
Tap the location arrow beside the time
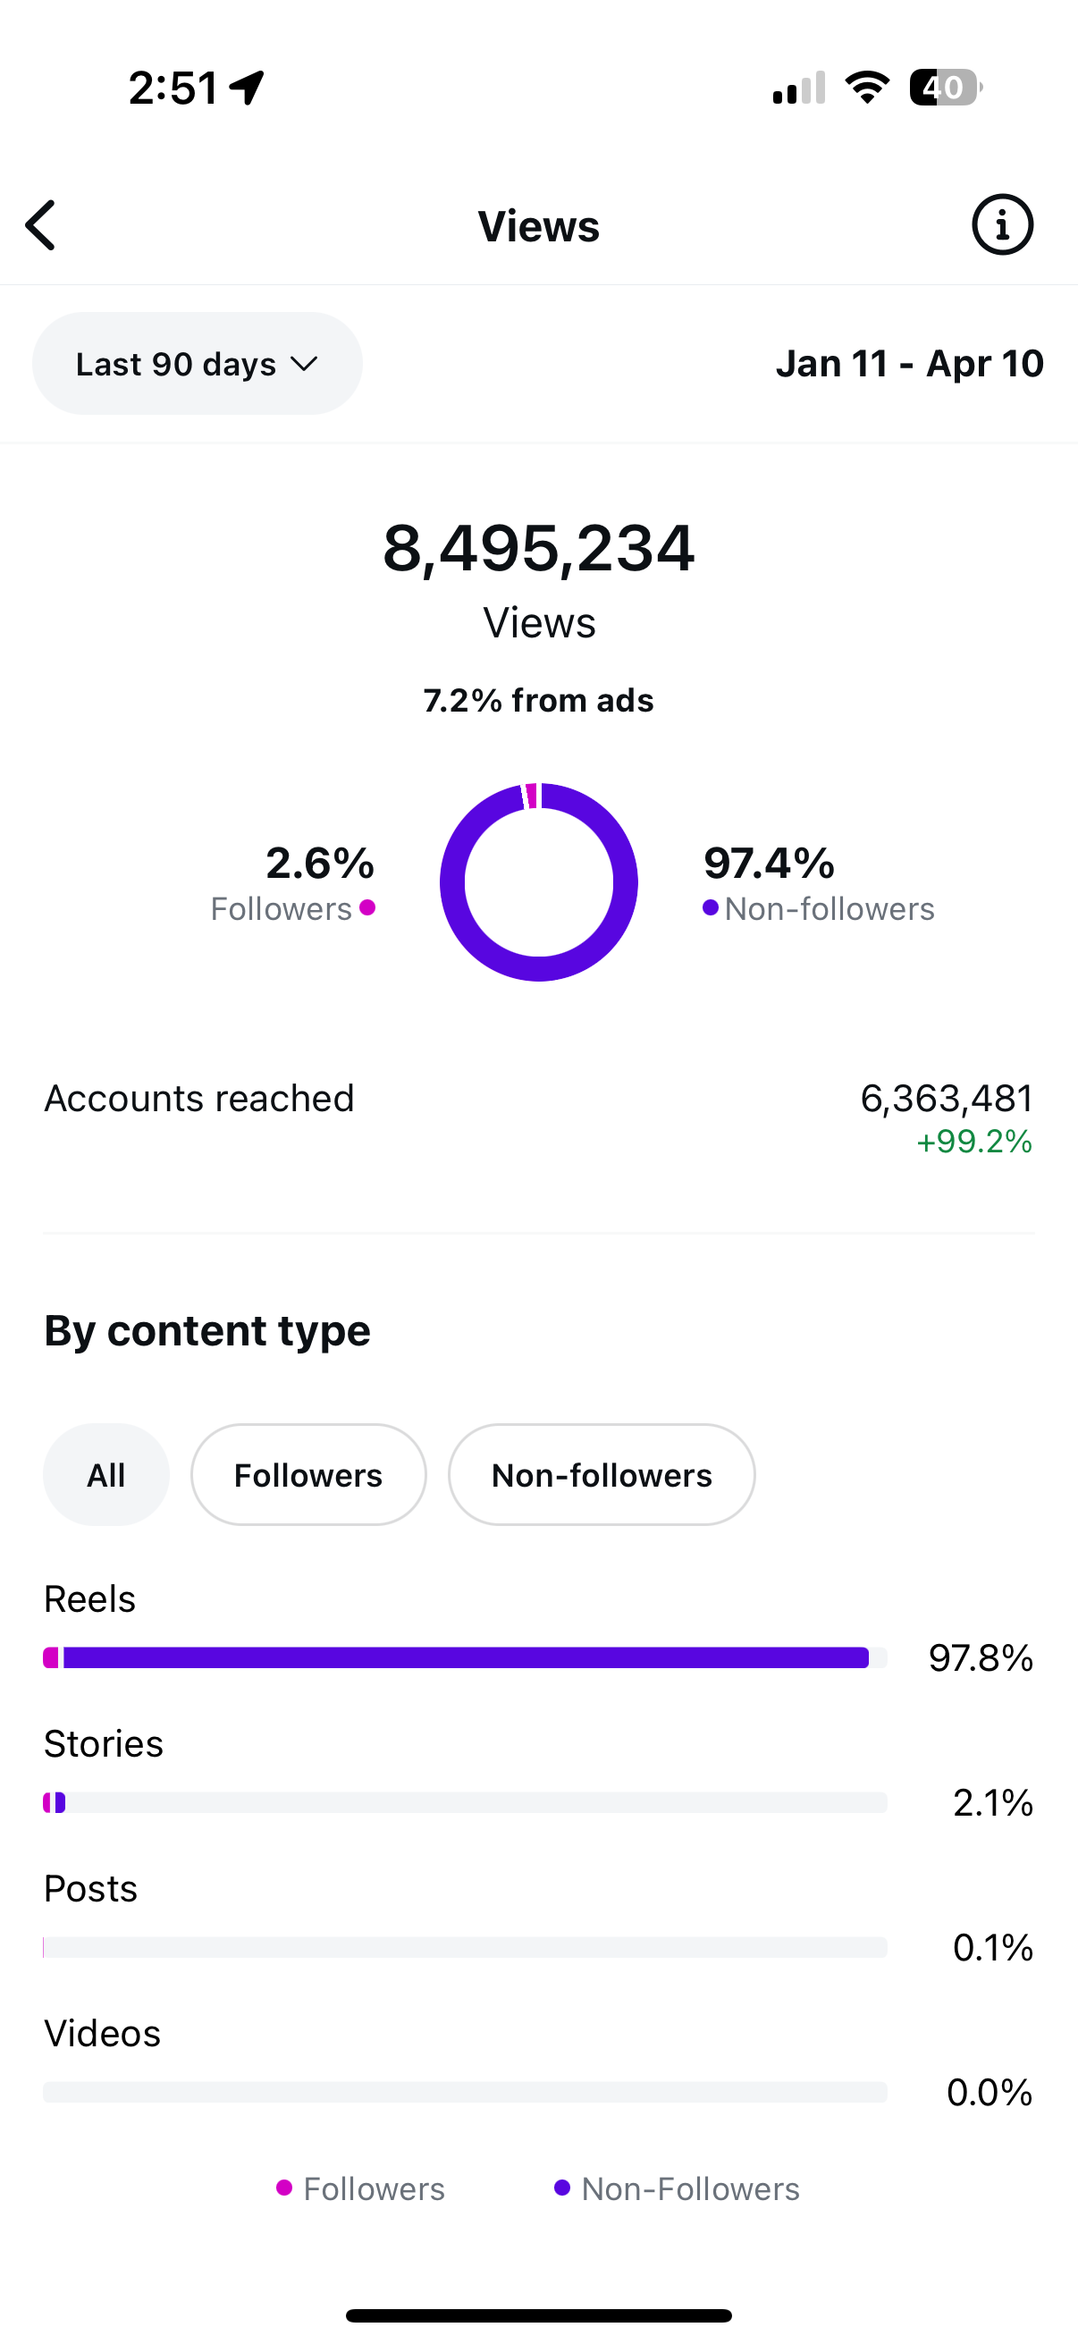pyautogui.click(x=247, y=89)
